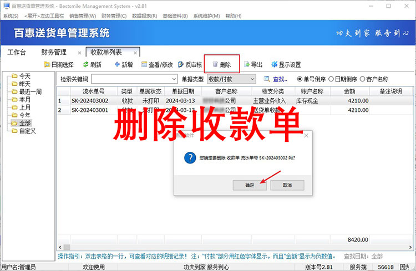The width and height of the screenshot is (416, 271).
Task: Click the 导出 export toolbar icon
Action: 247,64
